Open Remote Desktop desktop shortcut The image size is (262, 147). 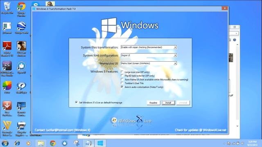pyautogui.click(x=21, y=109)
